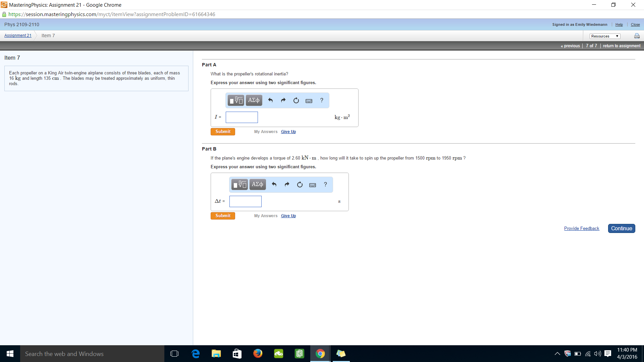Click Give Up link for Part B
Screen dimensions: 644x362
coord(288,216)
